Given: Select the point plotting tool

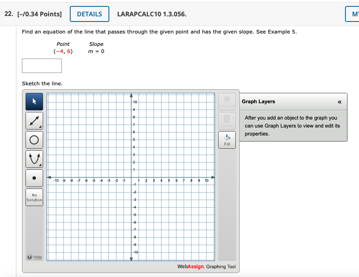Looking at the screenshot, I should pos(34,178).
